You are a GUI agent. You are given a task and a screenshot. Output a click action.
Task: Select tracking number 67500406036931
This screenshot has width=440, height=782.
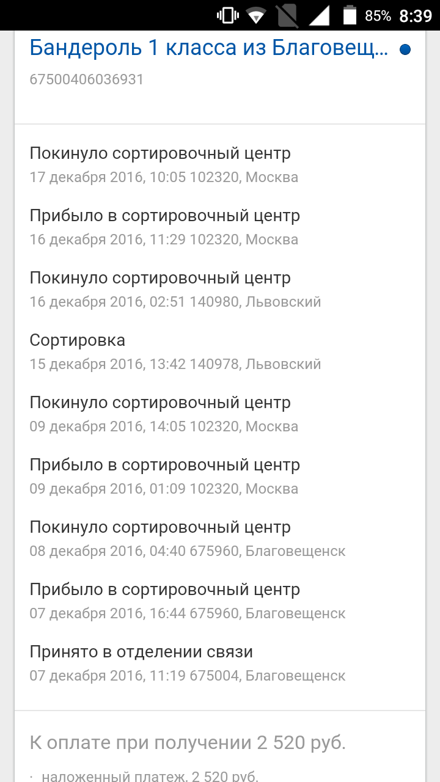[x=86, y=79]
